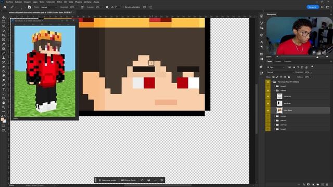Image resolution: width=333 pixels, height=187 pixels.
Task: Open the Archivo menu
Action: (x=9, y=2)
